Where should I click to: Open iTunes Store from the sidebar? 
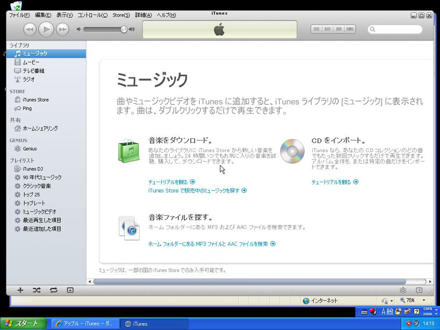pos(46,99)
